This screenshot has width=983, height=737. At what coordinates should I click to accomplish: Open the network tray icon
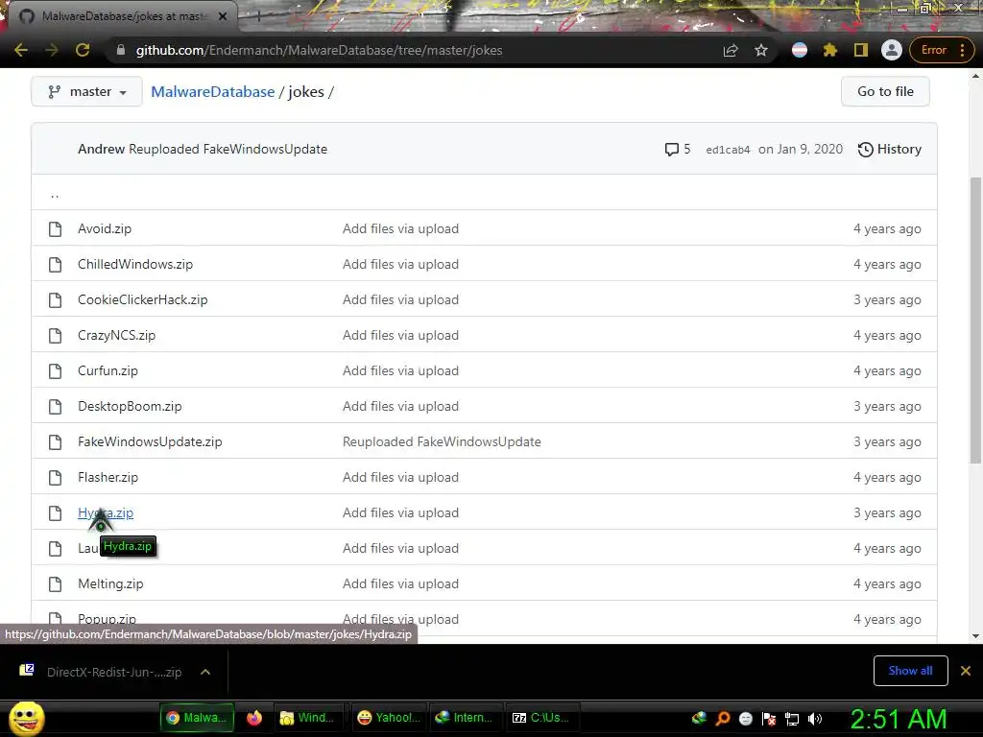[792, 719]
